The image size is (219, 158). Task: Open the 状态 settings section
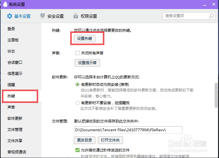click(11, 51)
